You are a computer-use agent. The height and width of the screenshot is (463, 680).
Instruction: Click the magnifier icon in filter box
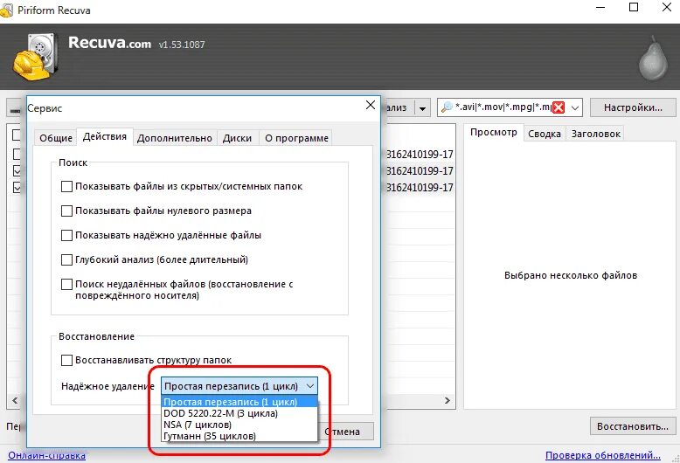(447, 107)
